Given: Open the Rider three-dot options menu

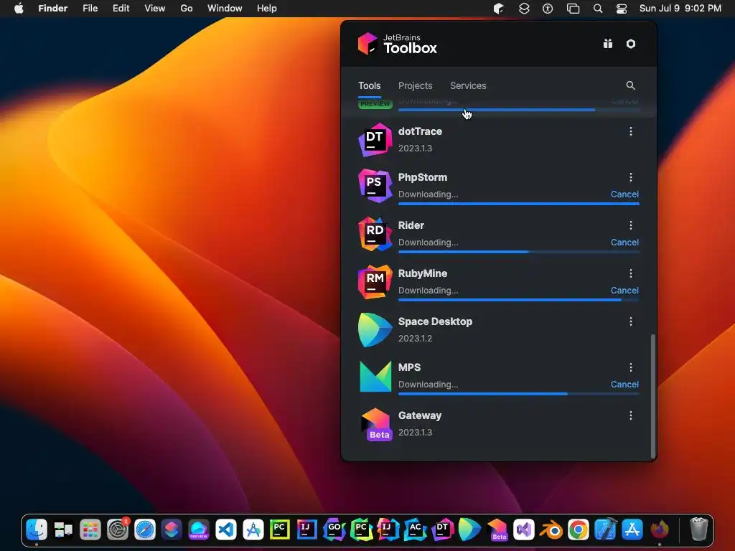Looking at the screenshot, I should point(631,225).
